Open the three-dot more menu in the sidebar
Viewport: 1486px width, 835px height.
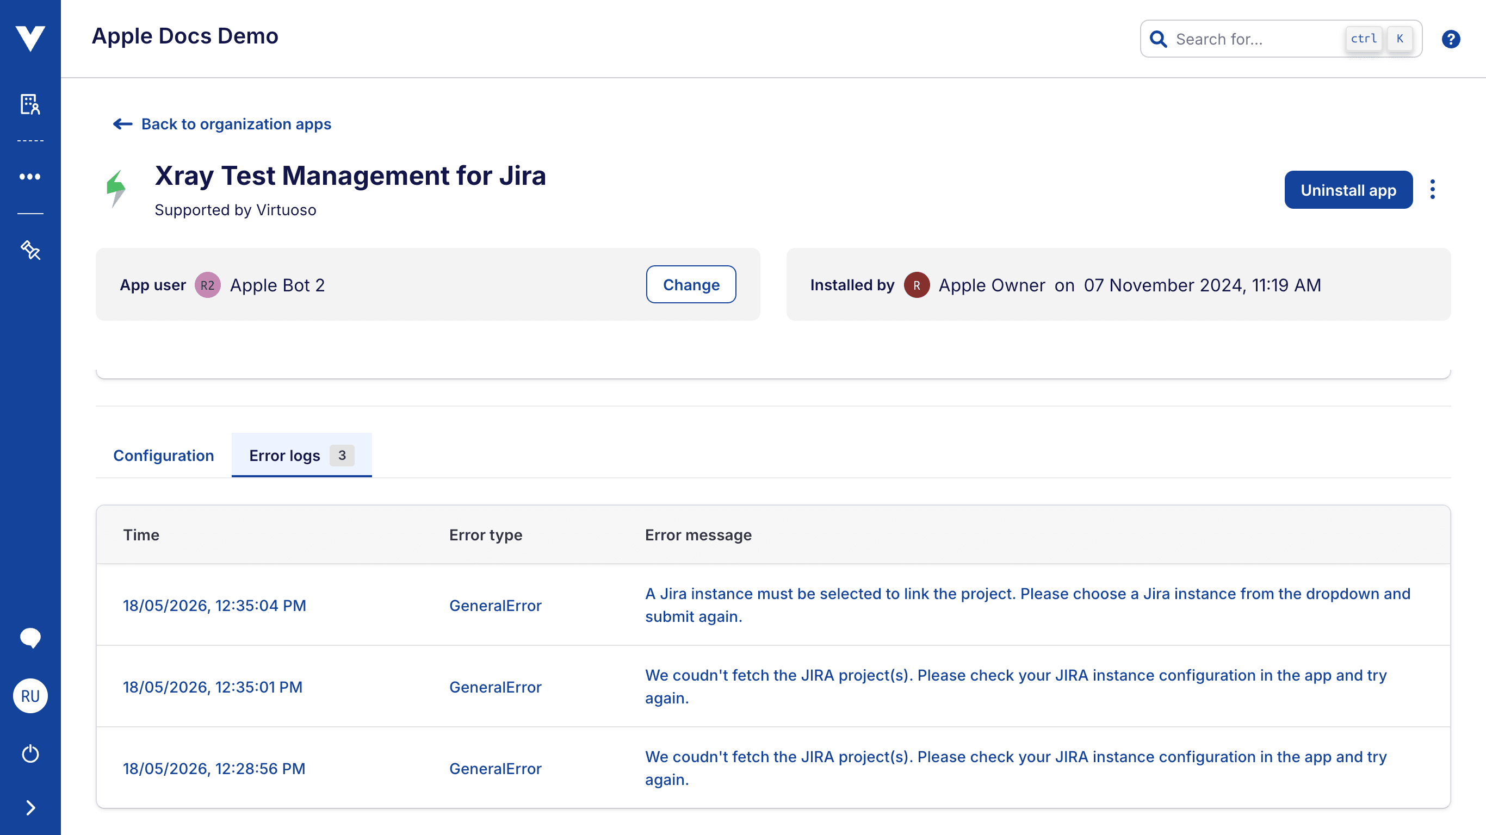pyautogui.click(x=30, y=177)
